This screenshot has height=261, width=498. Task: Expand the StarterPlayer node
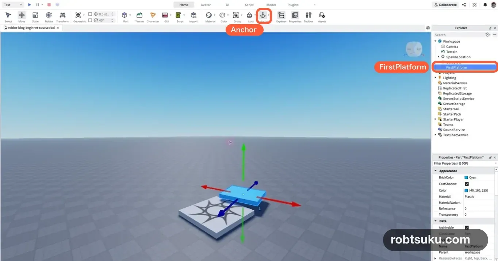pyautogui.click(x=436, y=119)
